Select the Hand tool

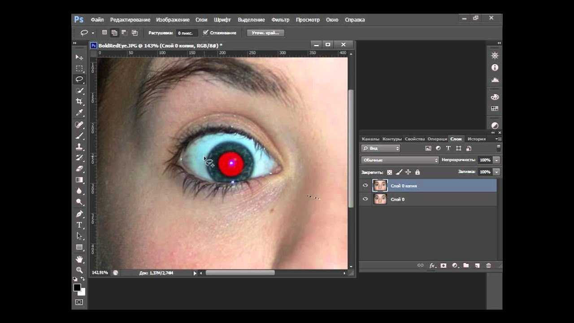tap(79, 259)
